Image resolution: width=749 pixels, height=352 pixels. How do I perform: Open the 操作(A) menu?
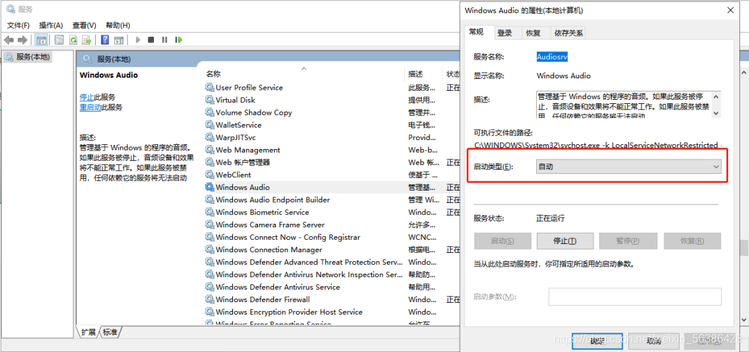click(51, 25)
